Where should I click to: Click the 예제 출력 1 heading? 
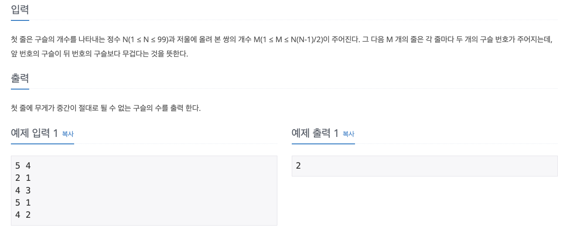click(x=315, y=133)
